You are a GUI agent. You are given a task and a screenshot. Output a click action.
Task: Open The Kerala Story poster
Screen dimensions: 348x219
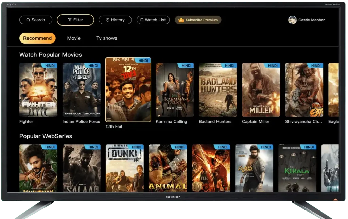[297, 168]
